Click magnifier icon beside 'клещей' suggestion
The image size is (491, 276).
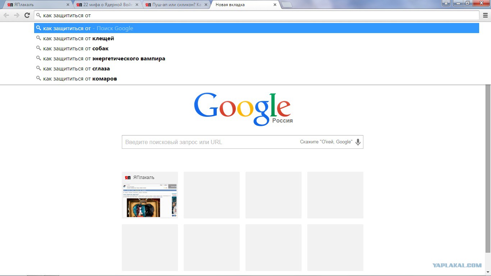pyautogui.click(x=38, y=38)
